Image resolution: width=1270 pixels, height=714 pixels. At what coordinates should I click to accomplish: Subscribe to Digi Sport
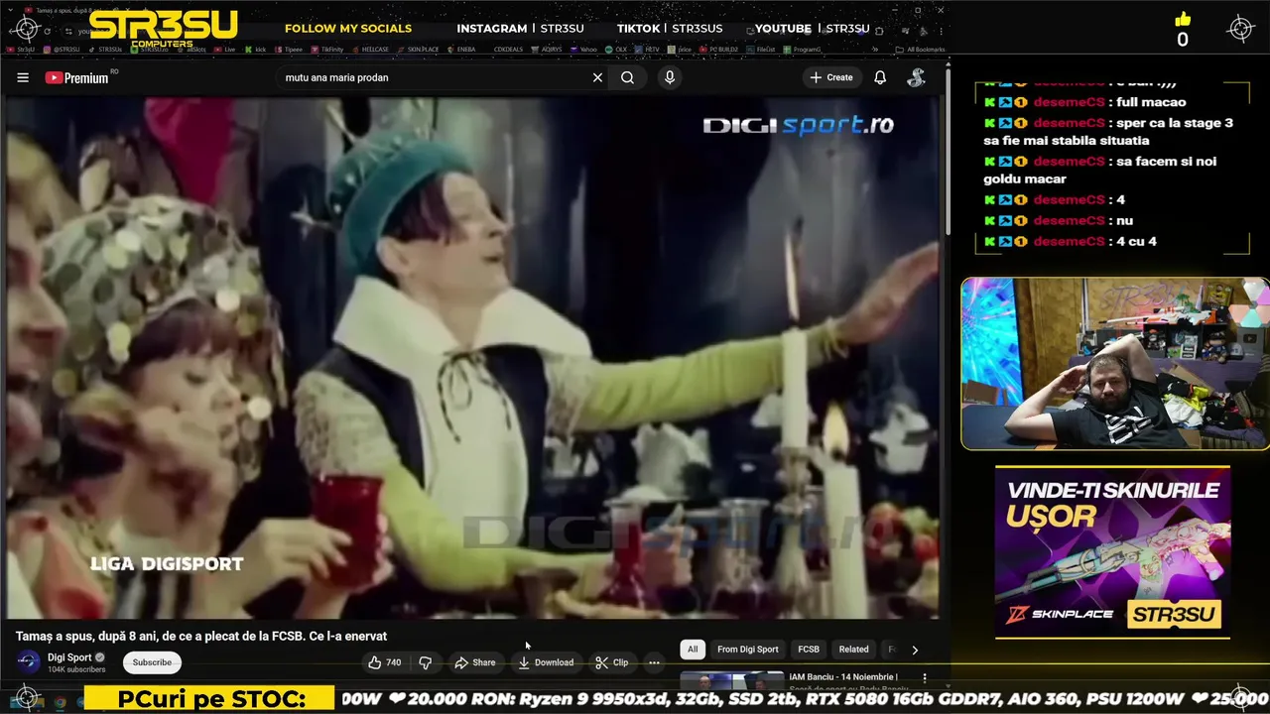[x=152, y=662]
